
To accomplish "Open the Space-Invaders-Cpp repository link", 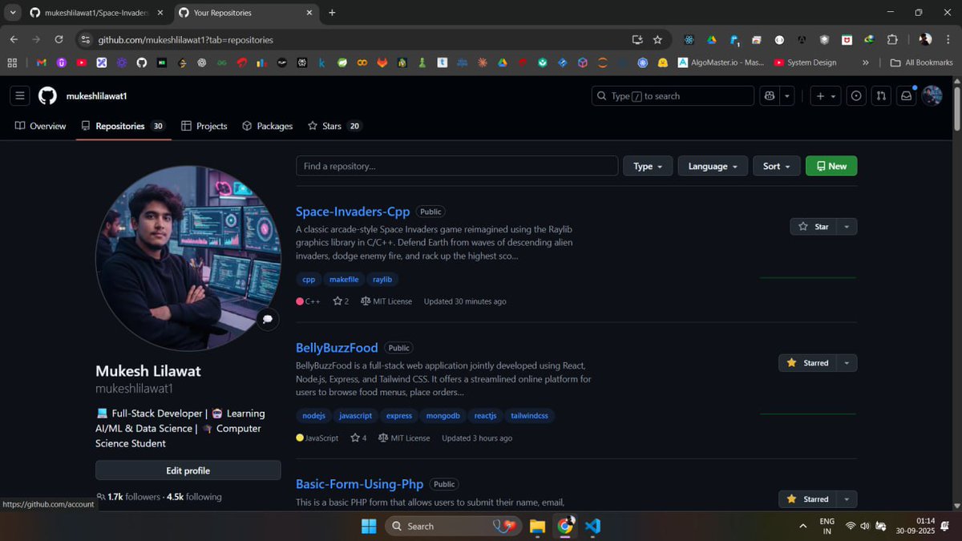I will [353, 212].
